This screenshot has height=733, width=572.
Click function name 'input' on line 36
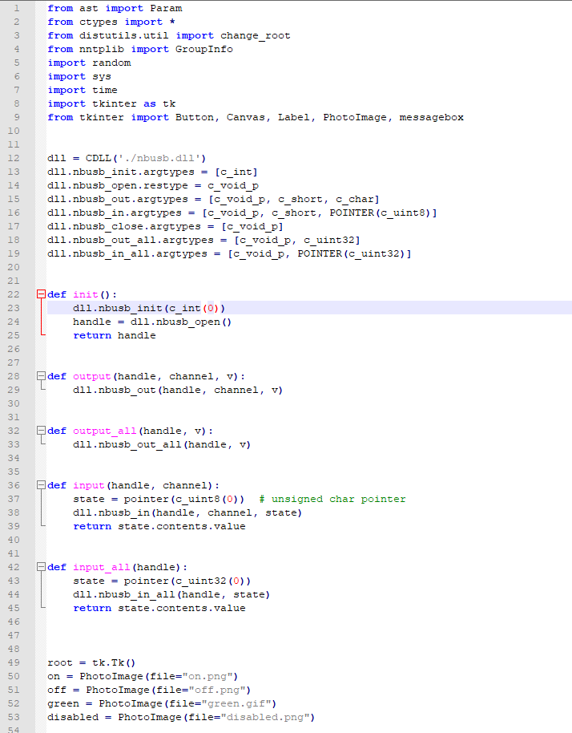coord(89,485)
